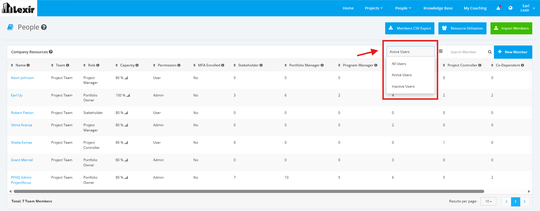540x211 pixels.
Task: Open Resource Utilisation
Action: click(462, 28)
